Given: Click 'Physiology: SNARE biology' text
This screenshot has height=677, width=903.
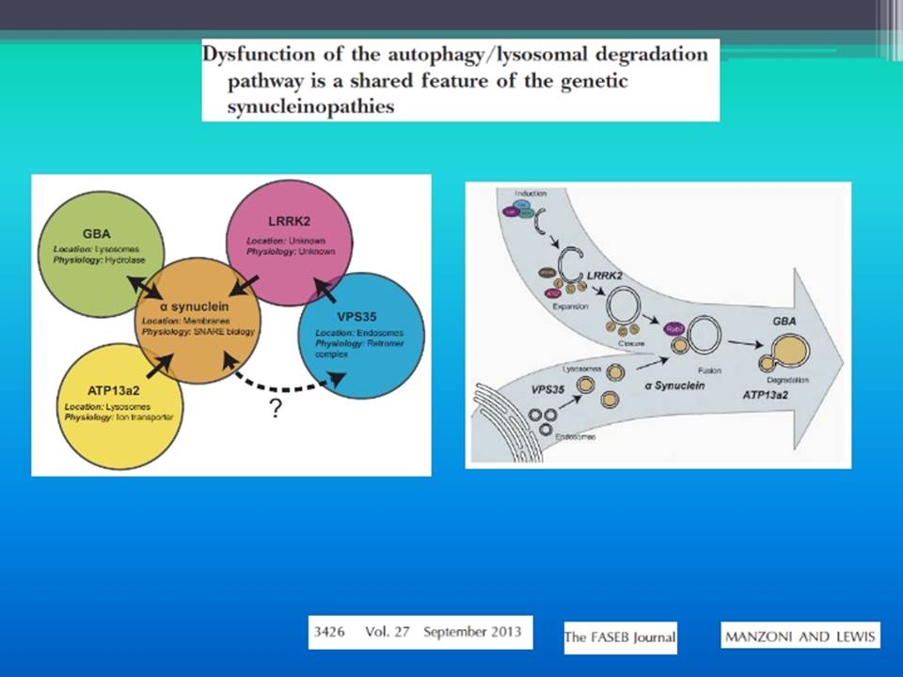Looking at the screenshot, I should tap(198, 332).
